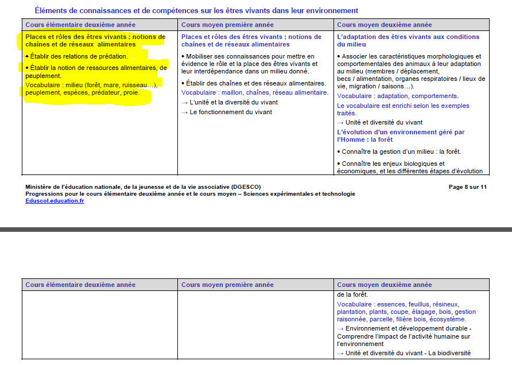This screenshot has width=512, height=365.
Task: Click the arrow item Le fonctionnement du vivant
Action: [231, 112]
